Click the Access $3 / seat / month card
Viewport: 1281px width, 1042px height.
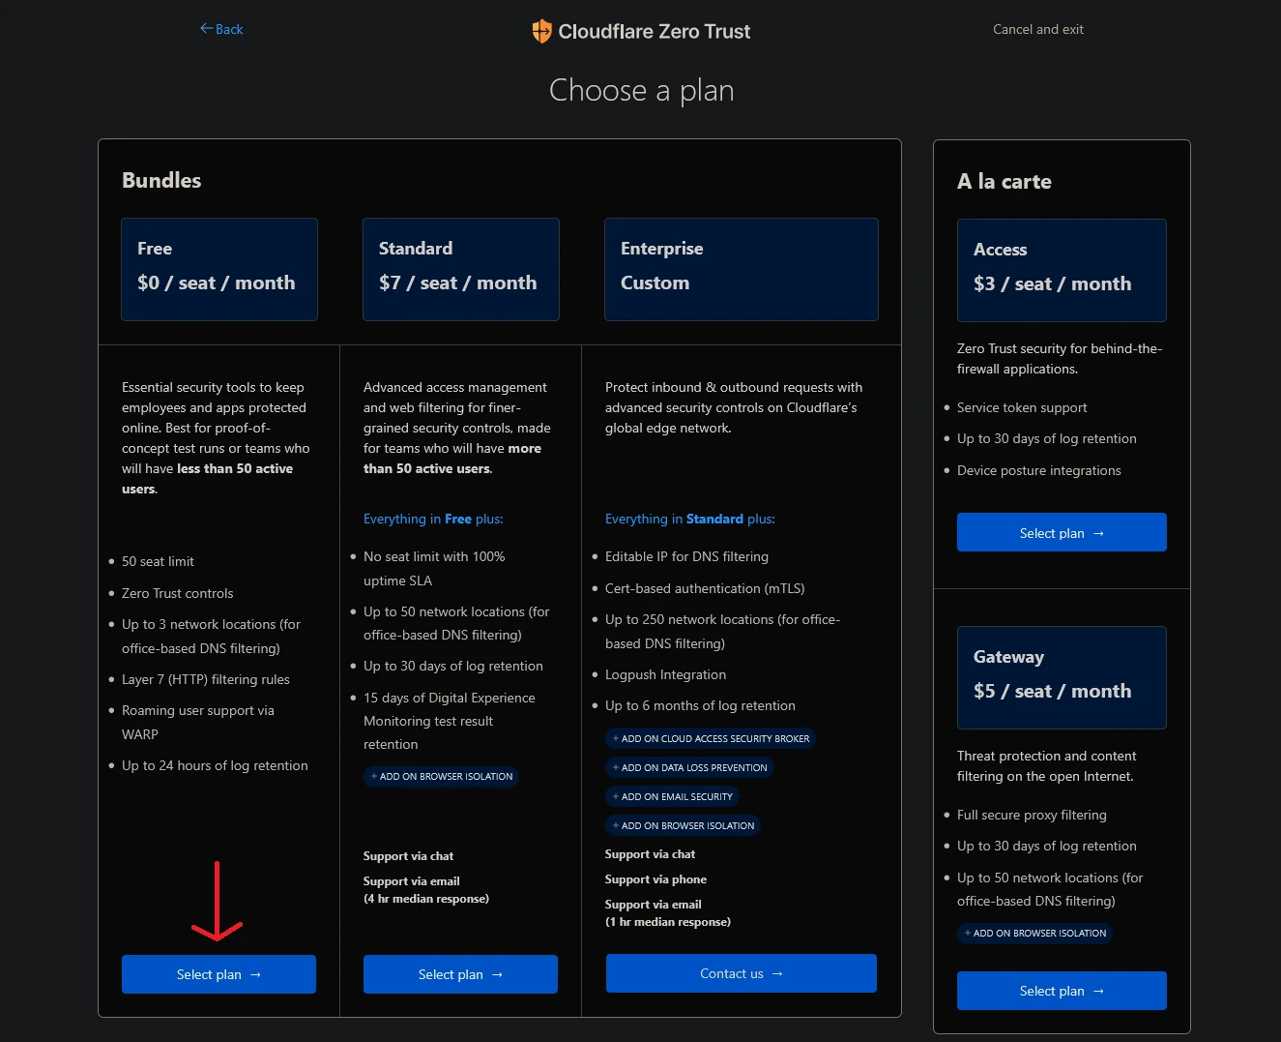tap(1062, 270)
